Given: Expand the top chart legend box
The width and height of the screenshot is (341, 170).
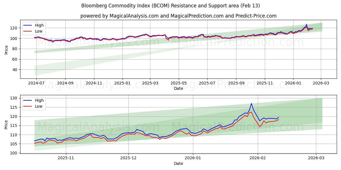Looking at the screenshot, I should pos(35,28).
